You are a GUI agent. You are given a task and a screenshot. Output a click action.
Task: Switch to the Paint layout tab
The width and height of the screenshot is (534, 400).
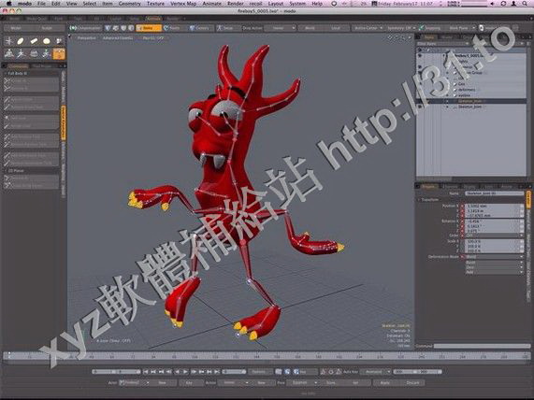(59, 19)
